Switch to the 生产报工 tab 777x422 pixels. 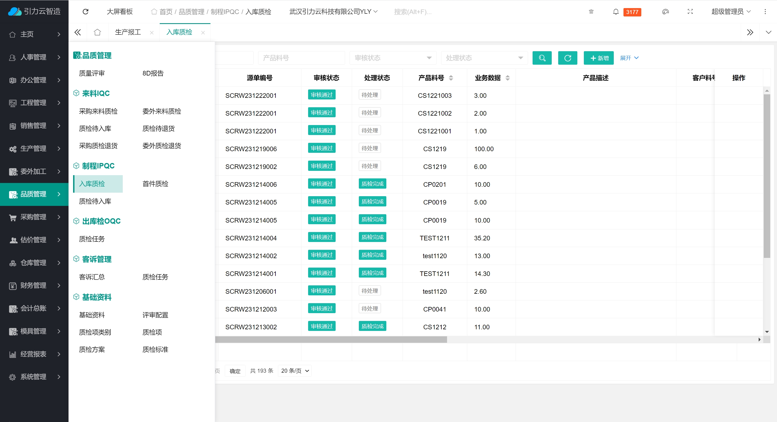pyautogui.click(x=128, y=32)
